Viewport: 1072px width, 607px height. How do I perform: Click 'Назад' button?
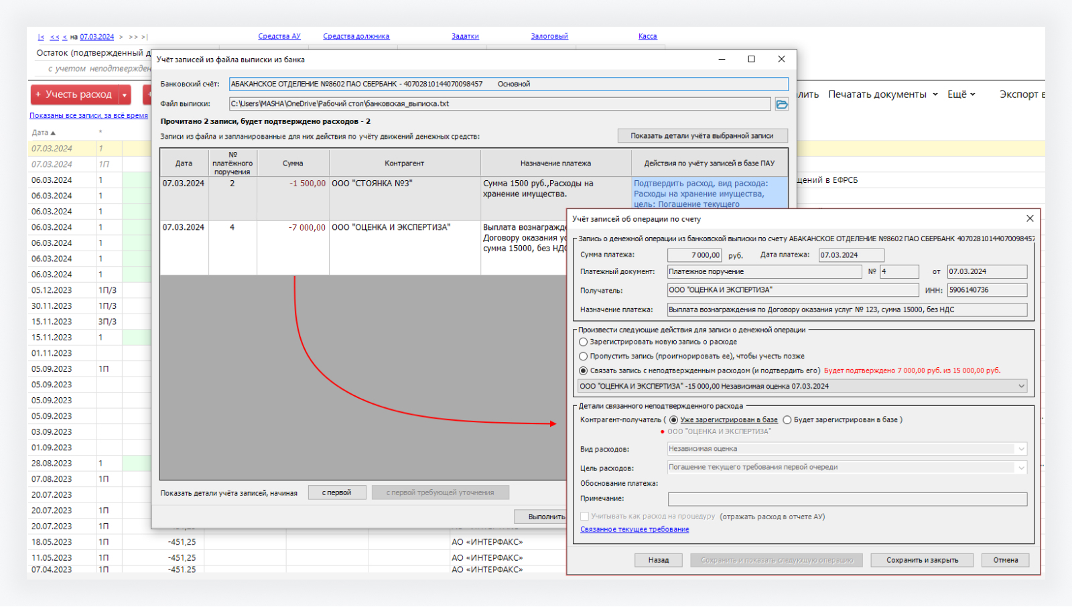click(x=659, y=560)
